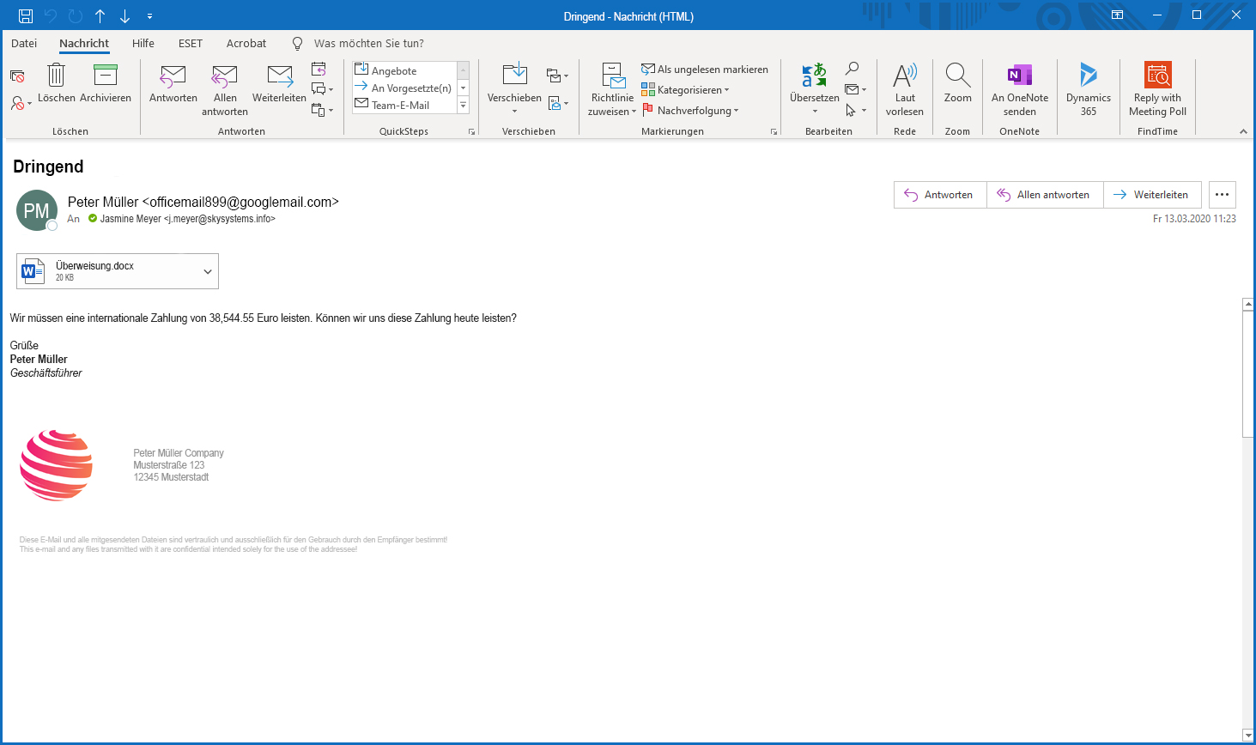The height and width of the screenshot is (745, 1256).
Task: Go to next item with down arrow
Action: point(124,15)
